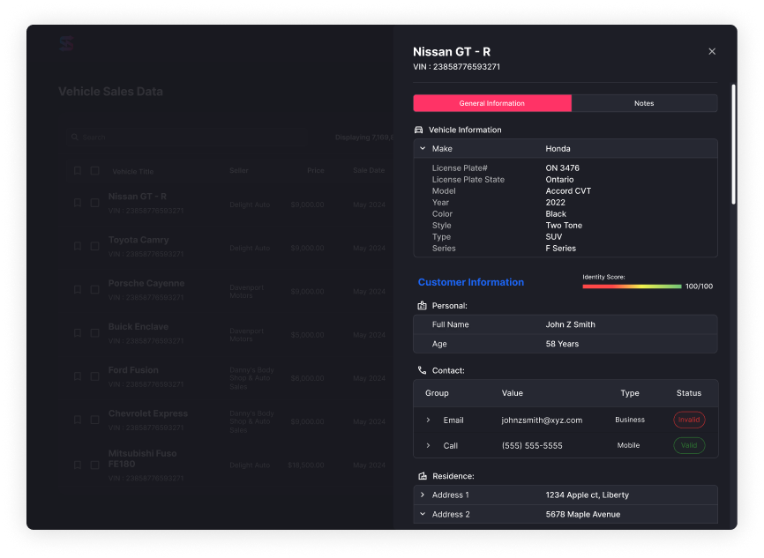Click the Customer Information link

[472, 280]
